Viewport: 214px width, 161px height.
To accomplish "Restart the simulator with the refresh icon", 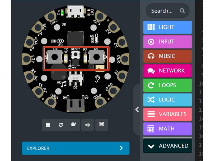I will tap(61, 125).
